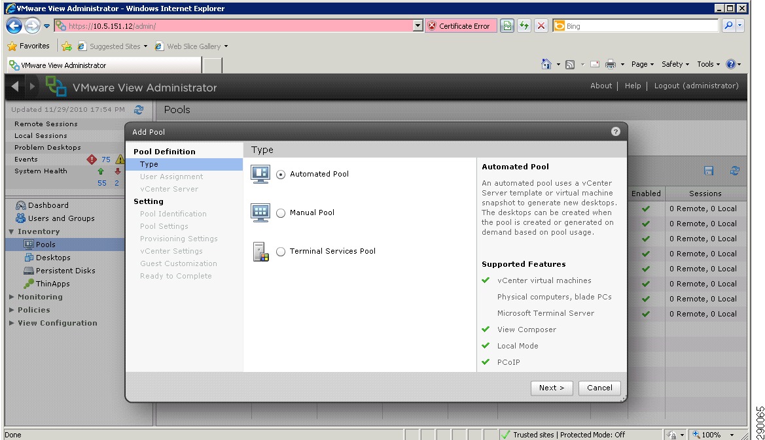Click the Manual Pool monitor icon
765x440 pixels.
tap(260, 212)
